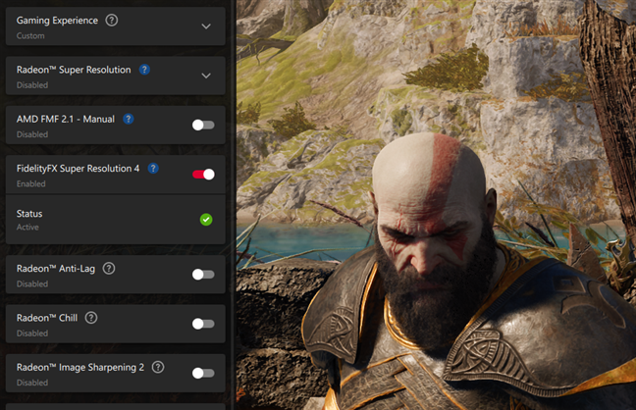Click the Radeon Image Sharpening 2 label
This screenshot has width=636, height=410.
79,368
